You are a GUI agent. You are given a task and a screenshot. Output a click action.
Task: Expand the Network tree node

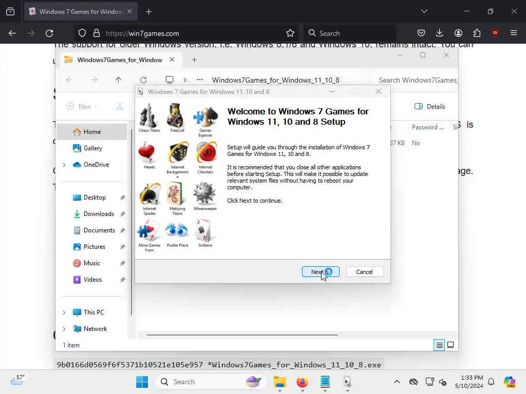click(x=64, y=329)
